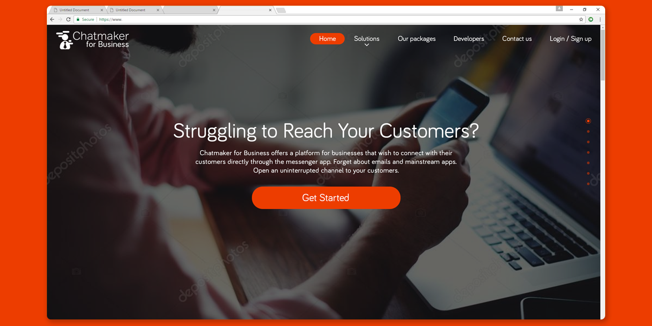652x326 pixels.
Task: Bookmark this page with the star icon
Action: [581, 19]
